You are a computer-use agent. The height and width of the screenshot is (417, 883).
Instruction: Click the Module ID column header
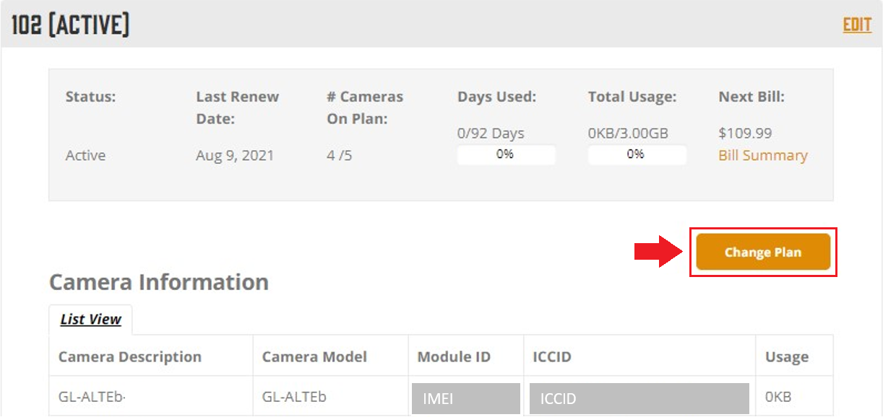click(454, 356)
